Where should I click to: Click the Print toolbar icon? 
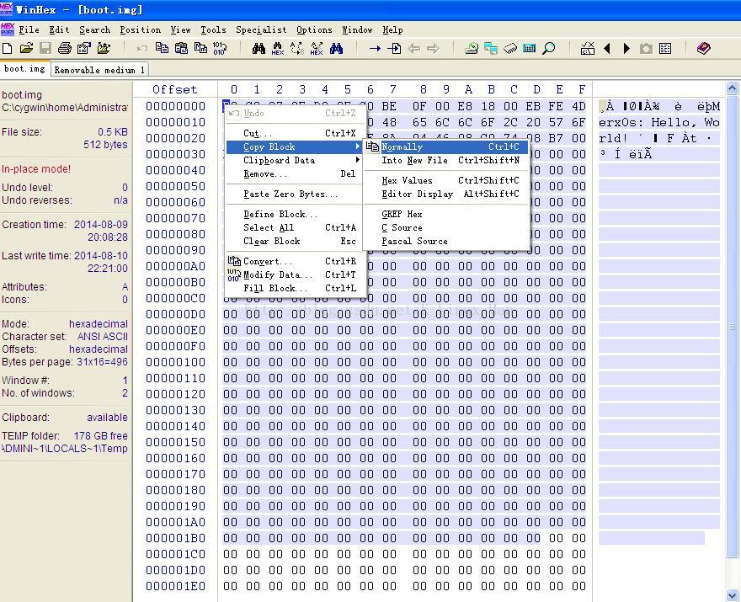click(x=65, y=48)
